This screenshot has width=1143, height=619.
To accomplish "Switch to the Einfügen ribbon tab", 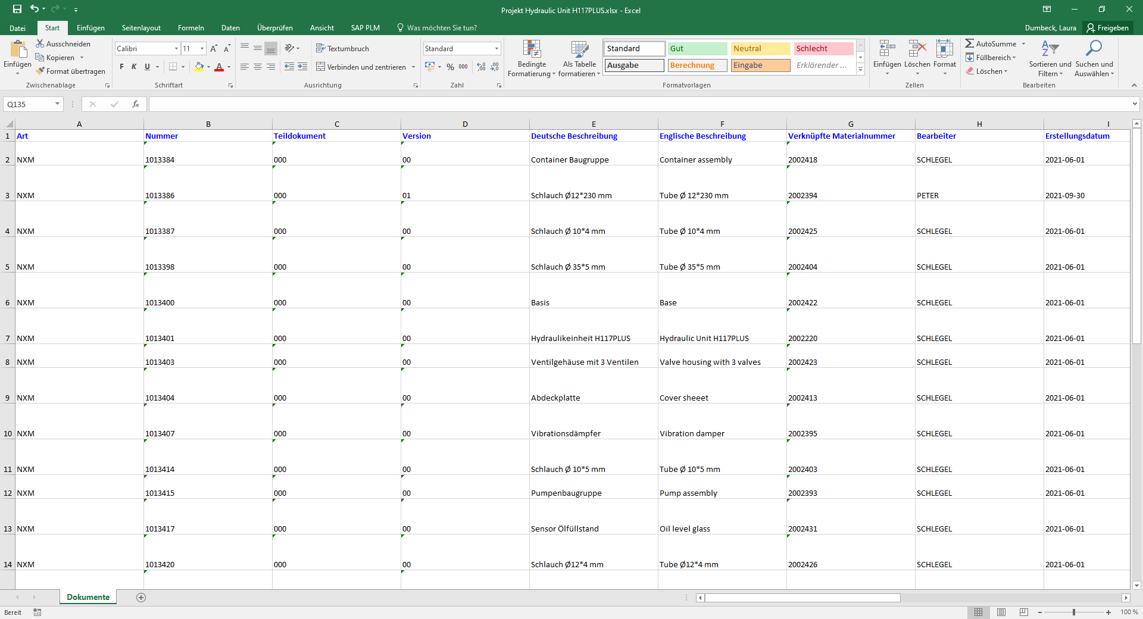I will tap(90, 28).
